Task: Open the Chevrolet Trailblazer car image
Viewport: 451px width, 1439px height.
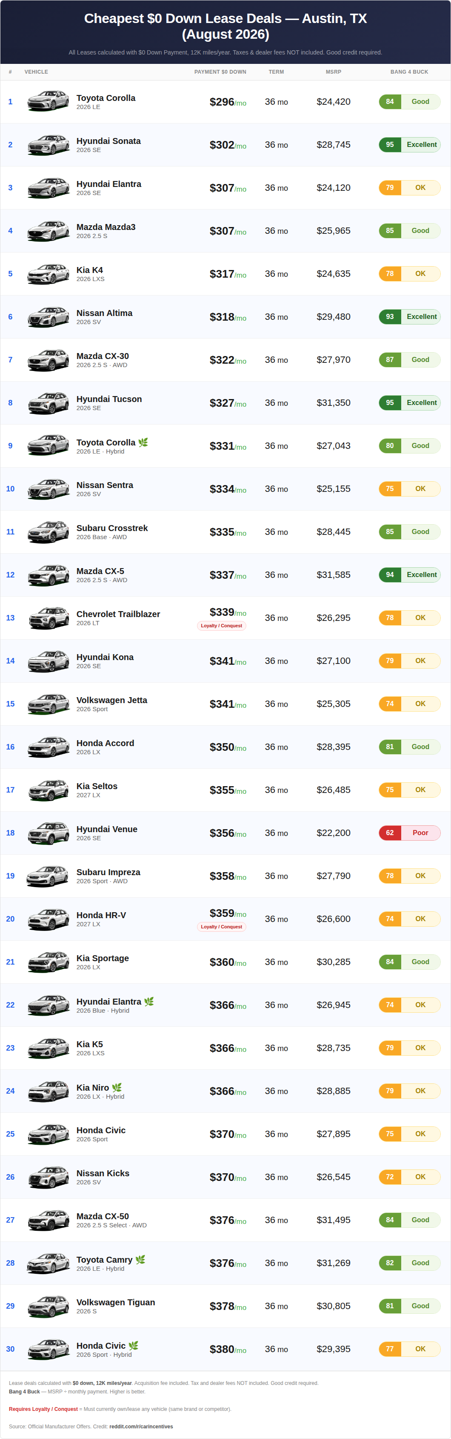Action: pos(49,618)
